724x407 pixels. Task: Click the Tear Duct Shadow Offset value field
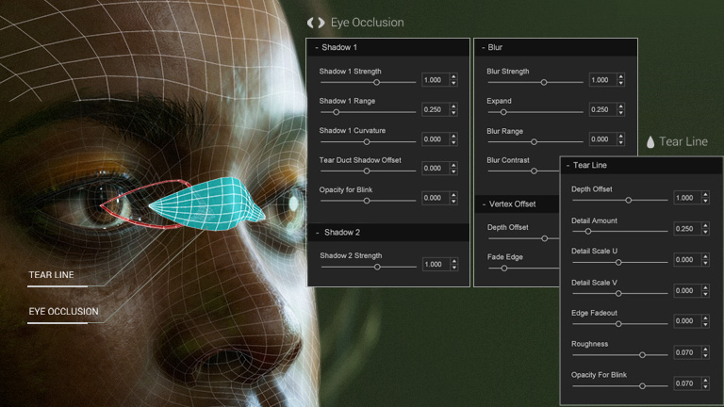point(434,169)
